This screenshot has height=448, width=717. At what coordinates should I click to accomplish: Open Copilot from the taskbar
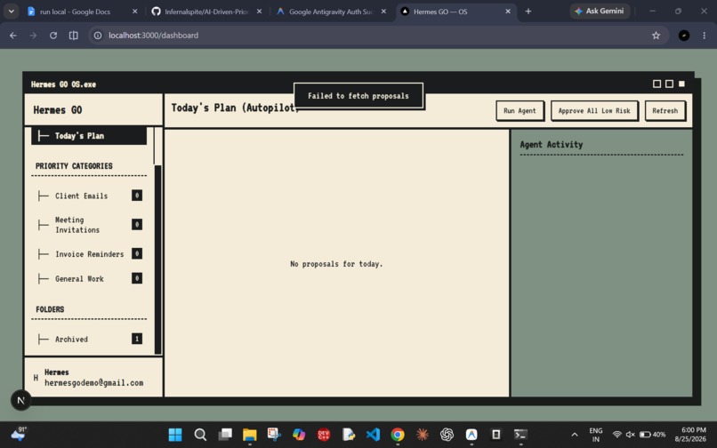point(299,435)
